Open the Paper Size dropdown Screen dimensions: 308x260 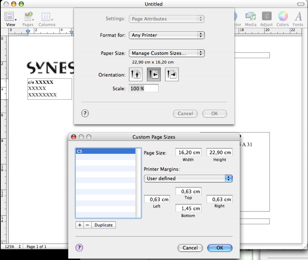pos(167,53)
